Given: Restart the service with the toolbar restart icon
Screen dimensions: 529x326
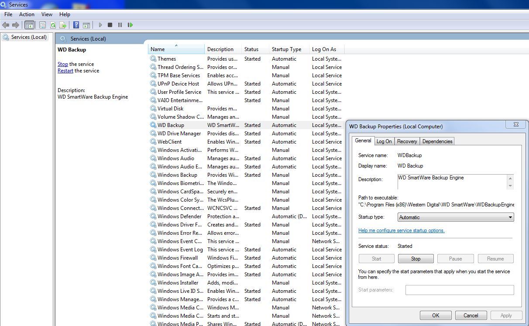Looking at the screenshot, I should [x=130, y=25].
